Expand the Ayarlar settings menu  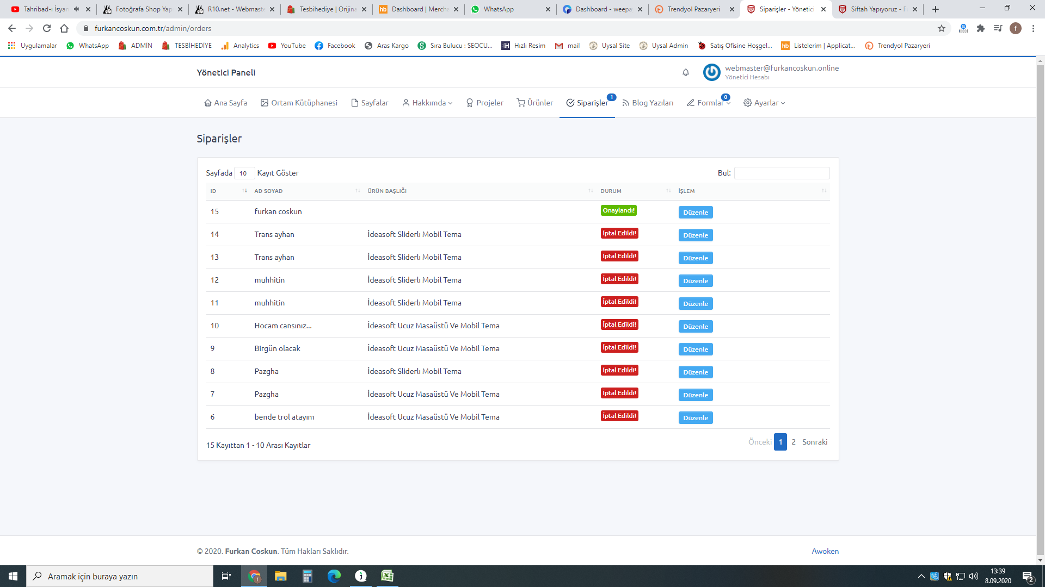click(x=764, y=103)
